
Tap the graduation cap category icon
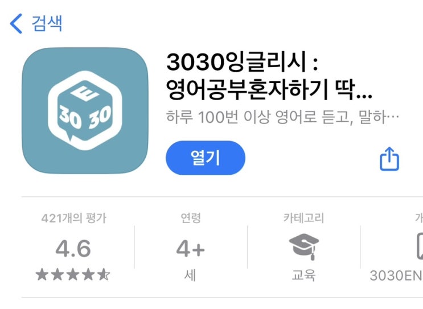pyautogui.click(x=304, y=247)
